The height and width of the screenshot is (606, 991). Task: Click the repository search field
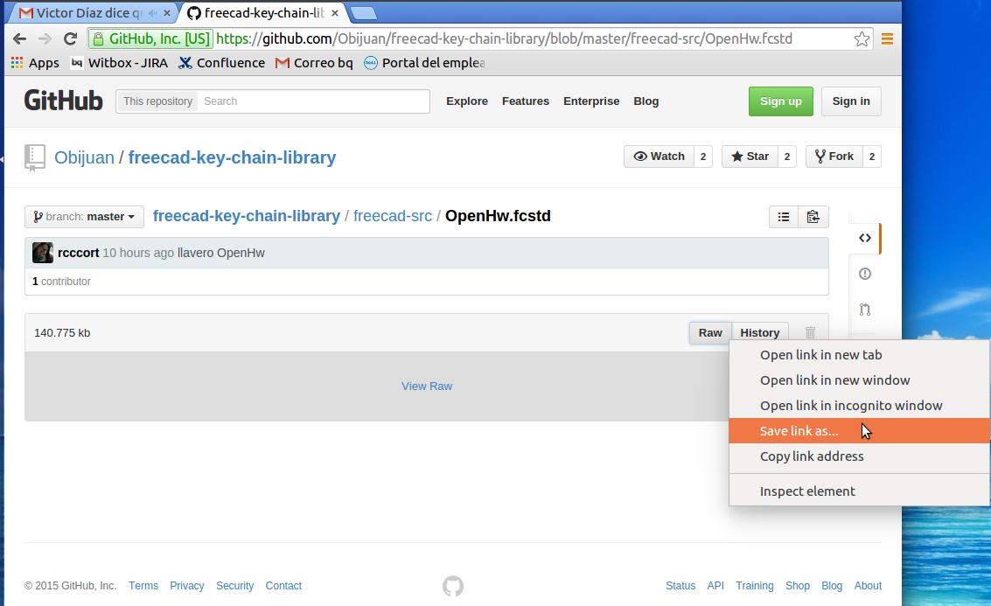313,101
